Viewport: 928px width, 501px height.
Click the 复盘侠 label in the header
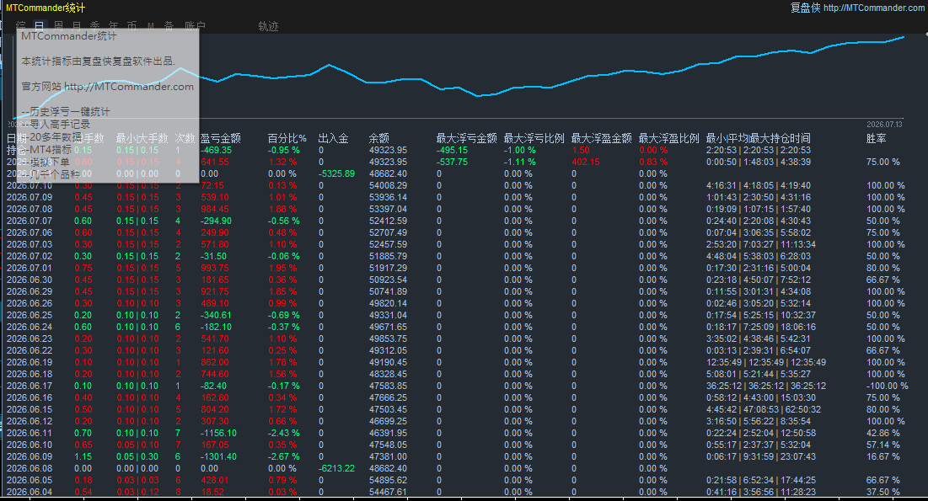pos(806,8)
